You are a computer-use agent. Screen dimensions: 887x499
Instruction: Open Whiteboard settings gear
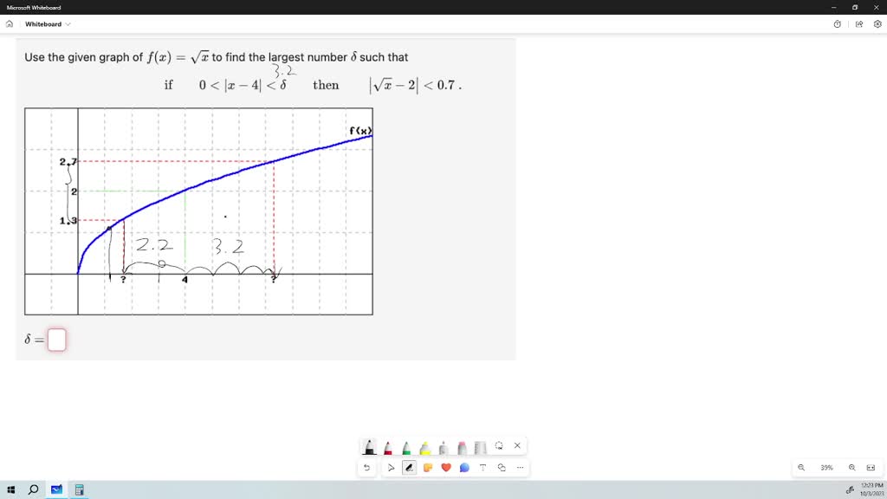(x=876, y=24)
